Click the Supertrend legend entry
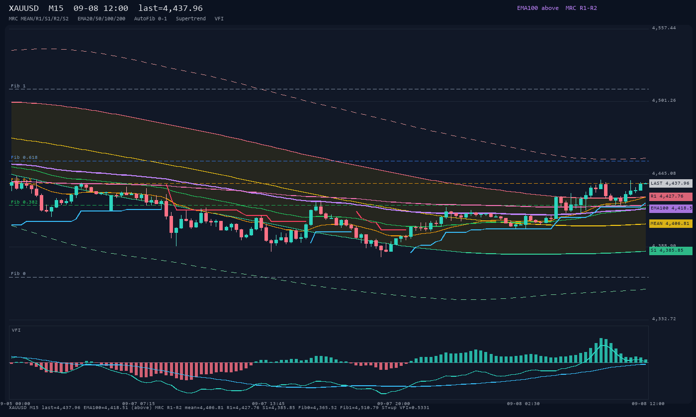This screenshot has width=696, height=417. coord(191,19)
